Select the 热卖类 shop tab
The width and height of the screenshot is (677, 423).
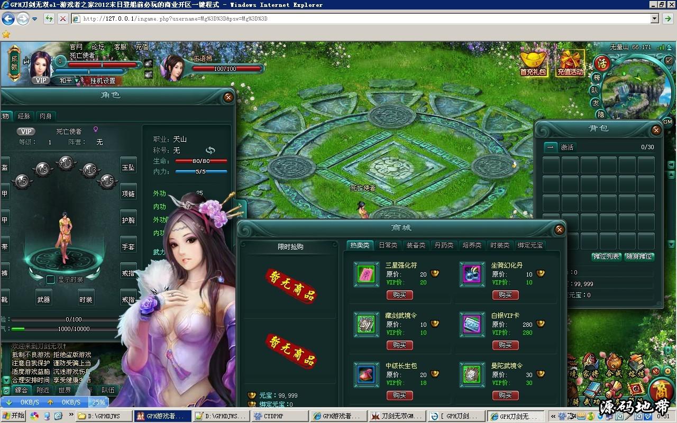click(x=360, y=245)
